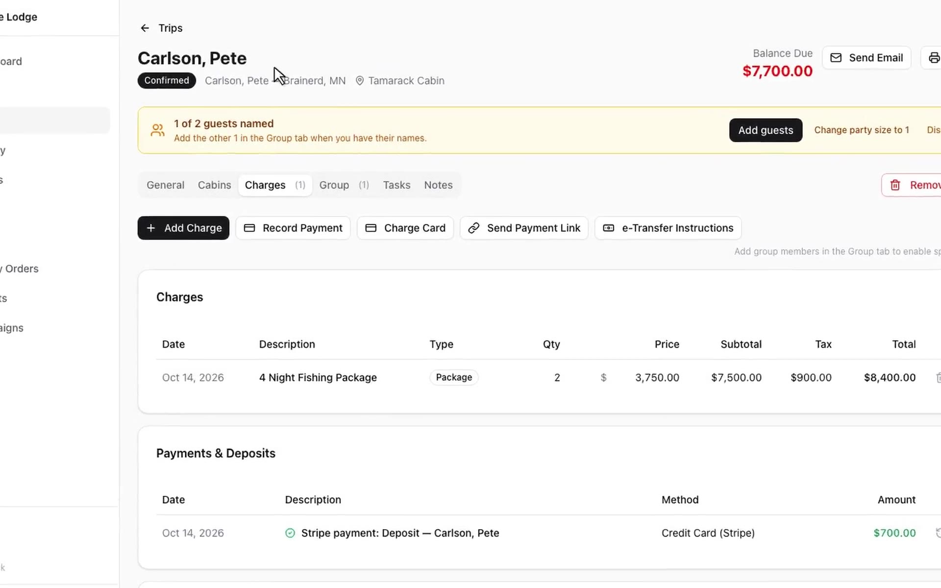The image size is (941, 588).
Task: Open e-Transfer Instructions
Action: [x=668, y=228]
